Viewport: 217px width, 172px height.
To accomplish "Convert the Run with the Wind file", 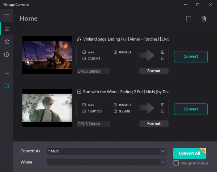I will [191, 109].
